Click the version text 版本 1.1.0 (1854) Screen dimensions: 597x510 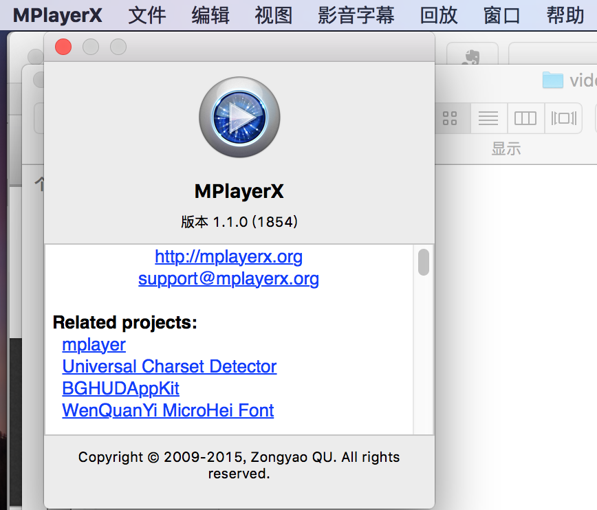pos(239,221)
